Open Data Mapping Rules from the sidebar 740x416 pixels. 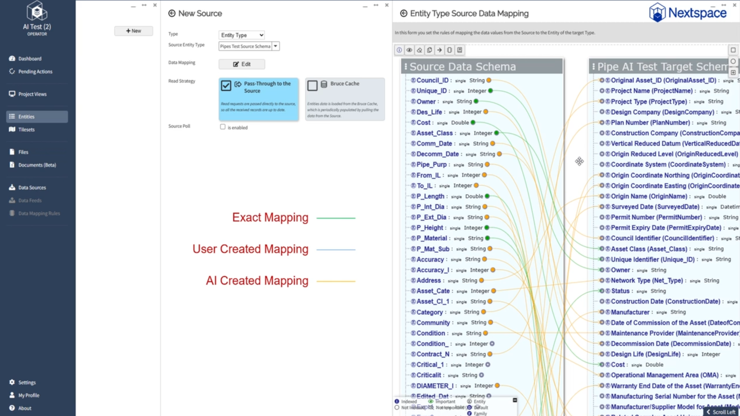39,213
